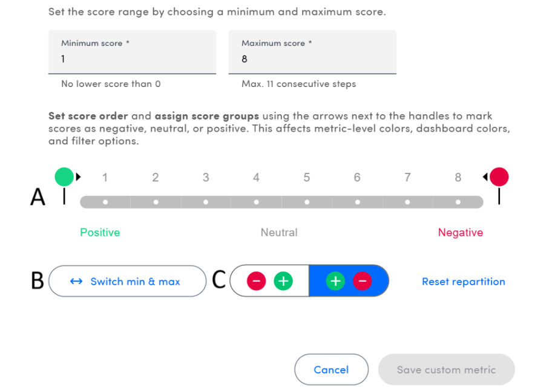The height and width of the screenshot is (388, 552).
Task: Focus the Minimum score input field
Action: pyautogui.click(x=132, y=59)
